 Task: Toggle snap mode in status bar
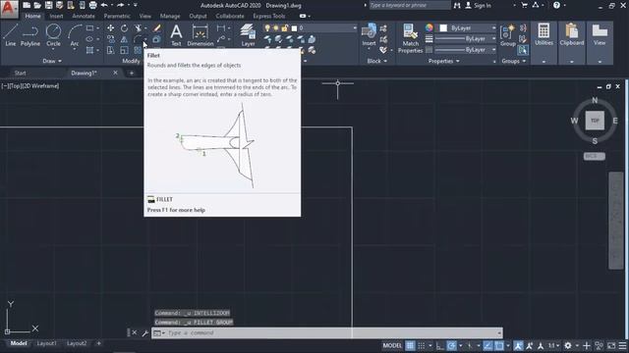[422, 345]
